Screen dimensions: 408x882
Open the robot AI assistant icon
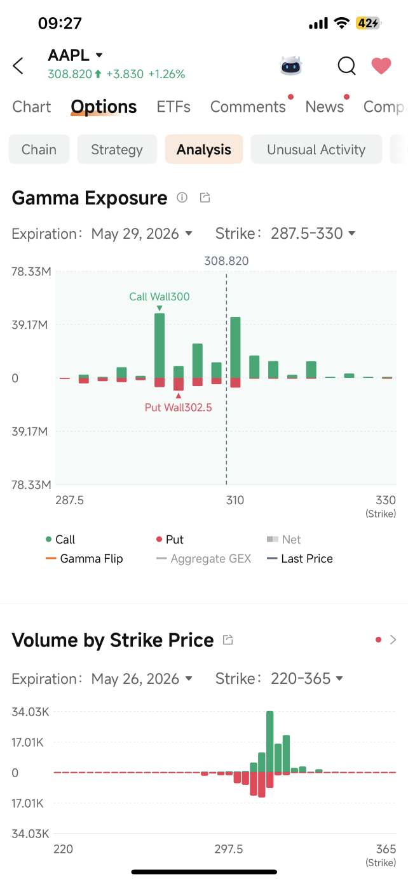click(291, 65)
